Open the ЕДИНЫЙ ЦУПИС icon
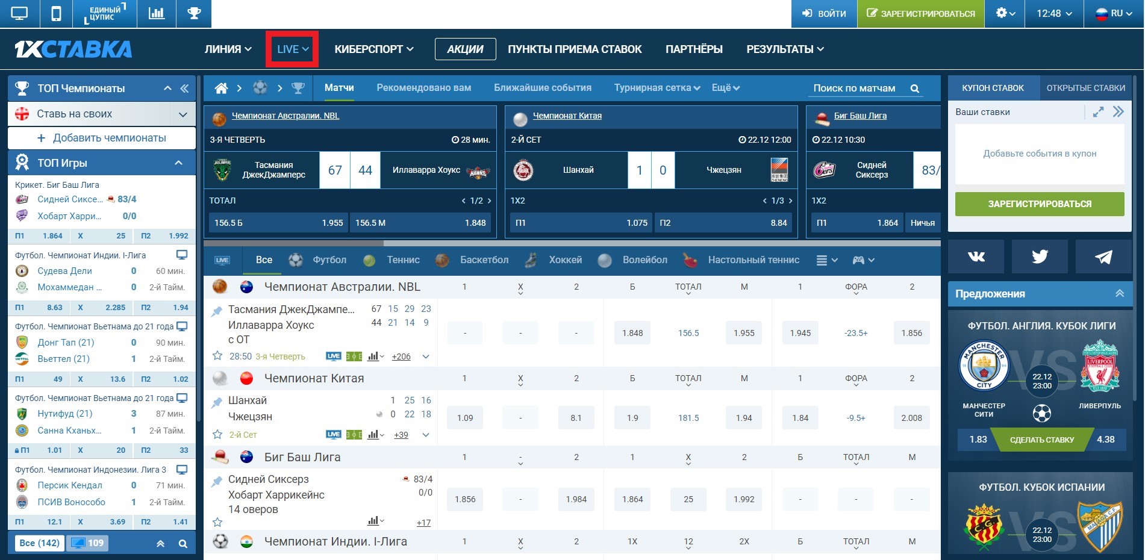The width and height of the screenshot is (1145, 560). click(105, 13)
